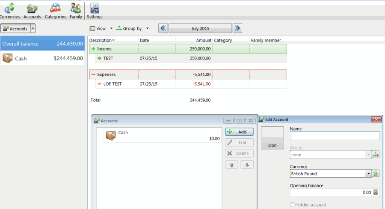
Task: Open the View menu
Action: (98, 29)
